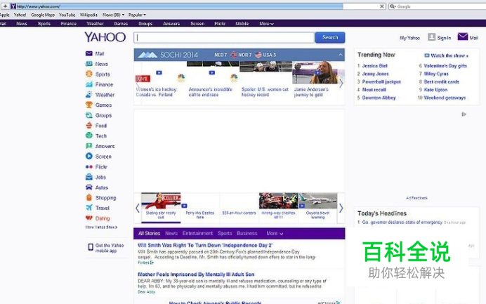Image resolution: width=486 pixels, height=304 pixels.
Task: Open Finance in the top navigation bar
Action: click(x=69, y=24)
